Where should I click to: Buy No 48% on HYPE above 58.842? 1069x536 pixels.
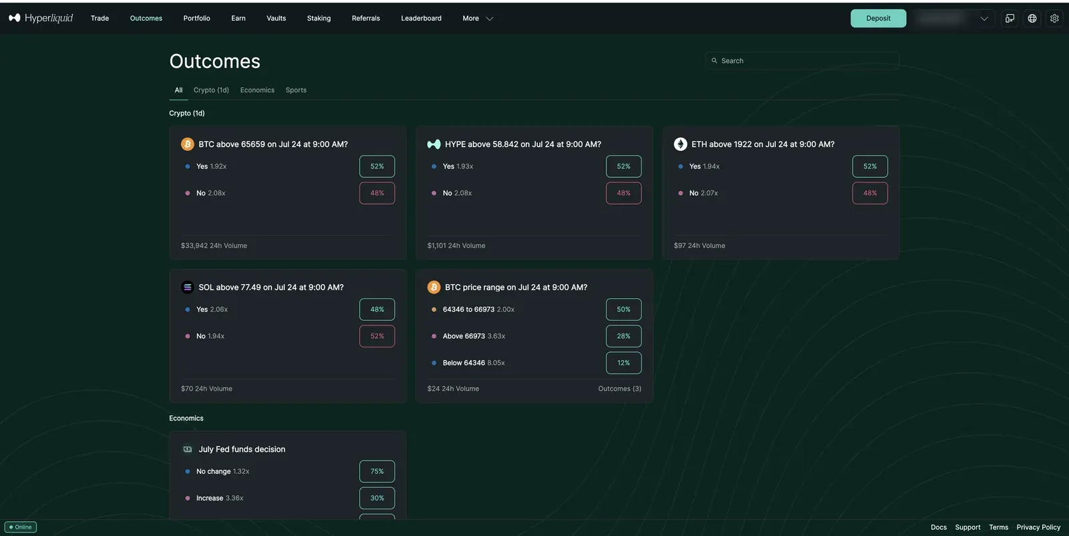(x=623, y=193)
